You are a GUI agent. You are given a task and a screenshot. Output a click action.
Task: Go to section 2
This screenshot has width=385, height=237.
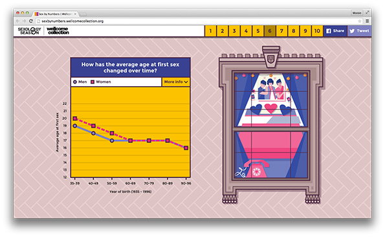223,31
